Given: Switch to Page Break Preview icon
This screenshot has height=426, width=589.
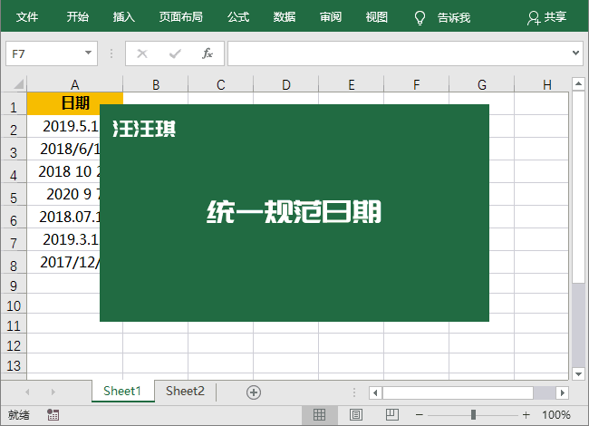Looking at the screenshot, I should coord(391,414).
